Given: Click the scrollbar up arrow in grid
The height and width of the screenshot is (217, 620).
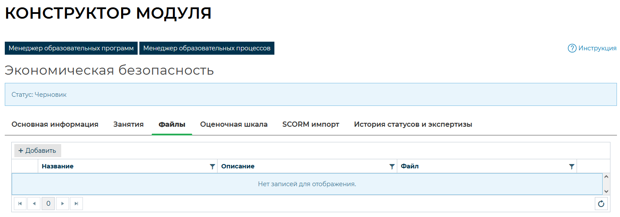Looking at the screenshot, I should pyautogui.click(x=607, y=177).
